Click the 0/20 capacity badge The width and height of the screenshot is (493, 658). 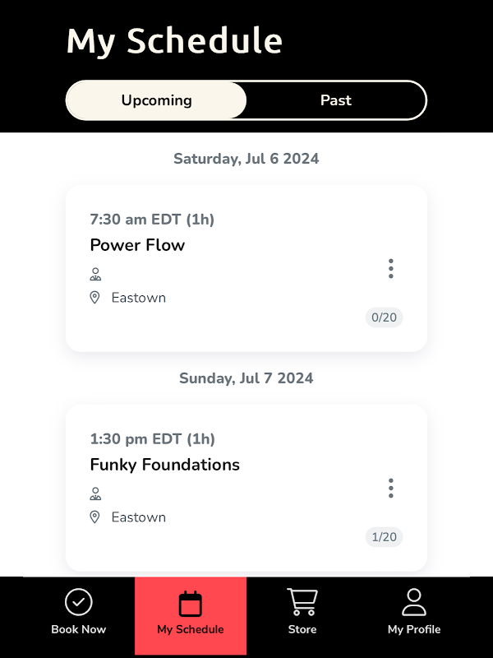coord(384,317)
